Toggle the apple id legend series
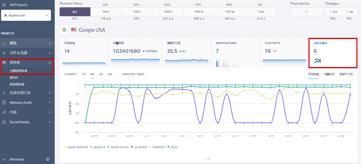The height and width of the screenshot is (164, 361). pos(98,147)
